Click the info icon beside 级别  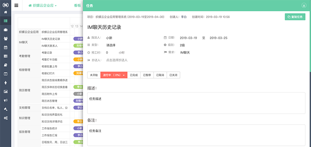click(165, 45)
